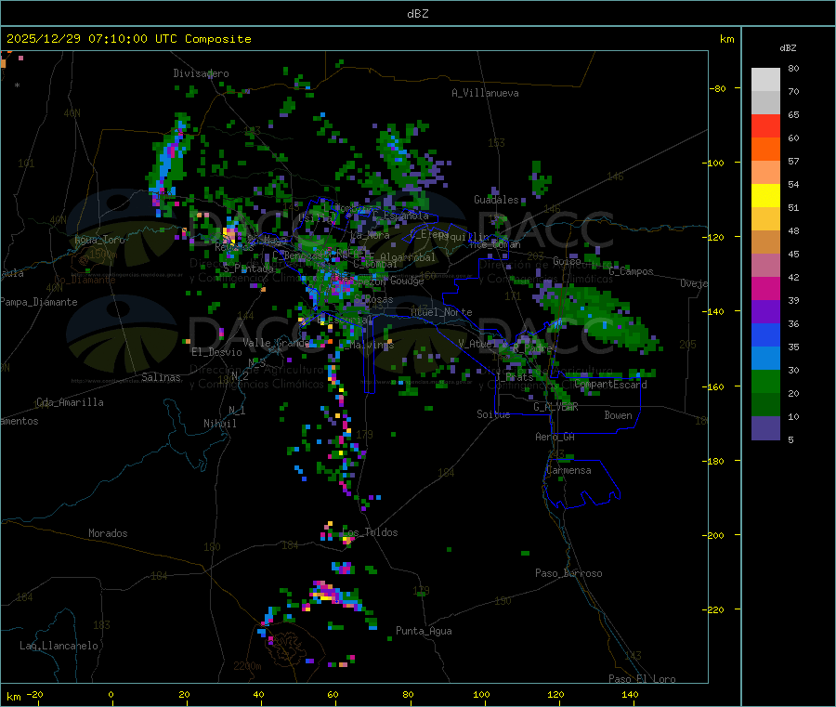Viewport: 836px width, 707px height.
Task: Click the Paso_Barroso map label
Action: pos(568,573)
